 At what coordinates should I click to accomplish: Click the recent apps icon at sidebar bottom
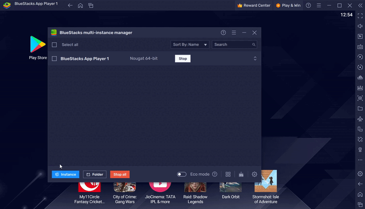click(x=360, y=204)
